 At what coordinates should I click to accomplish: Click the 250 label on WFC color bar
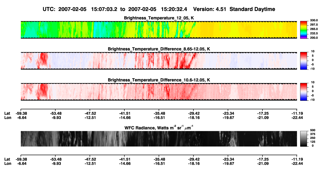[x=312, y=138]
